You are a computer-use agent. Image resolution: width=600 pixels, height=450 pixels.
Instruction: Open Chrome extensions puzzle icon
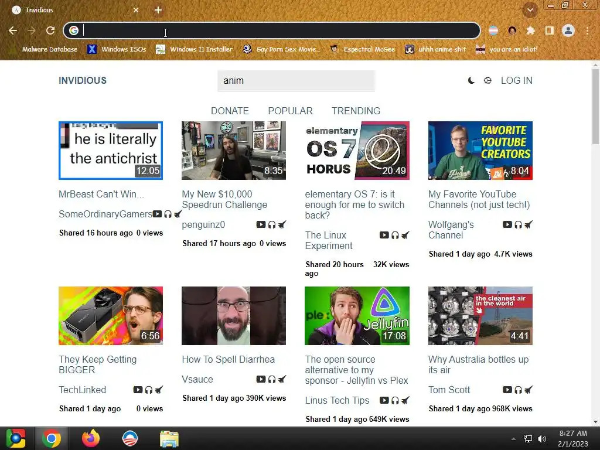click(x=530, y=30)
